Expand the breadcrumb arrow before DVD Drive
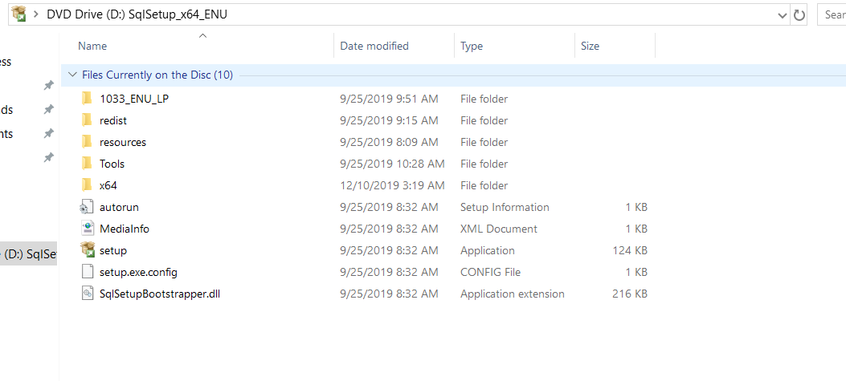The image size is (846, 381). pyautogui.click(x=36, y=14)
